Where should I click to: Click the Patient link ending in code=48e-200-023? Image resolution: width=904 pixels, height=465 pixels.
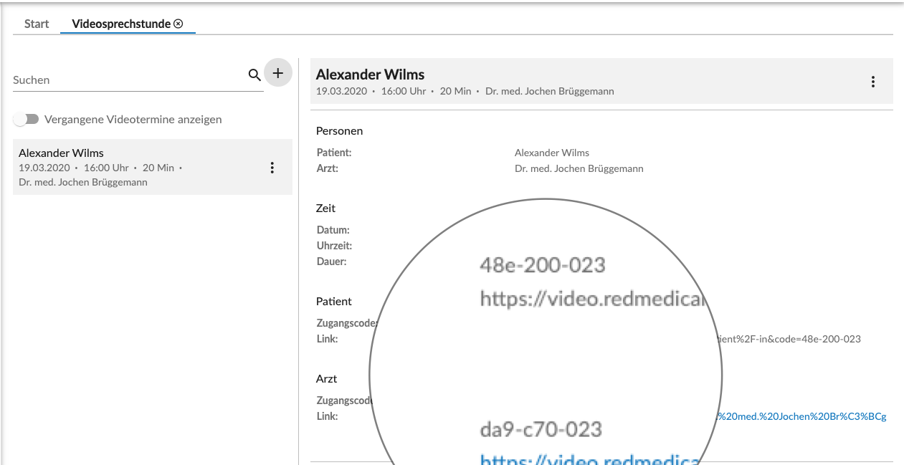(x=790, y=339)
